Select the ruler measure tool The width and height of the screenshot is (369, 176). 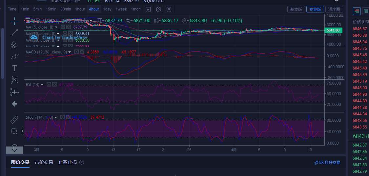click(14, 120)
